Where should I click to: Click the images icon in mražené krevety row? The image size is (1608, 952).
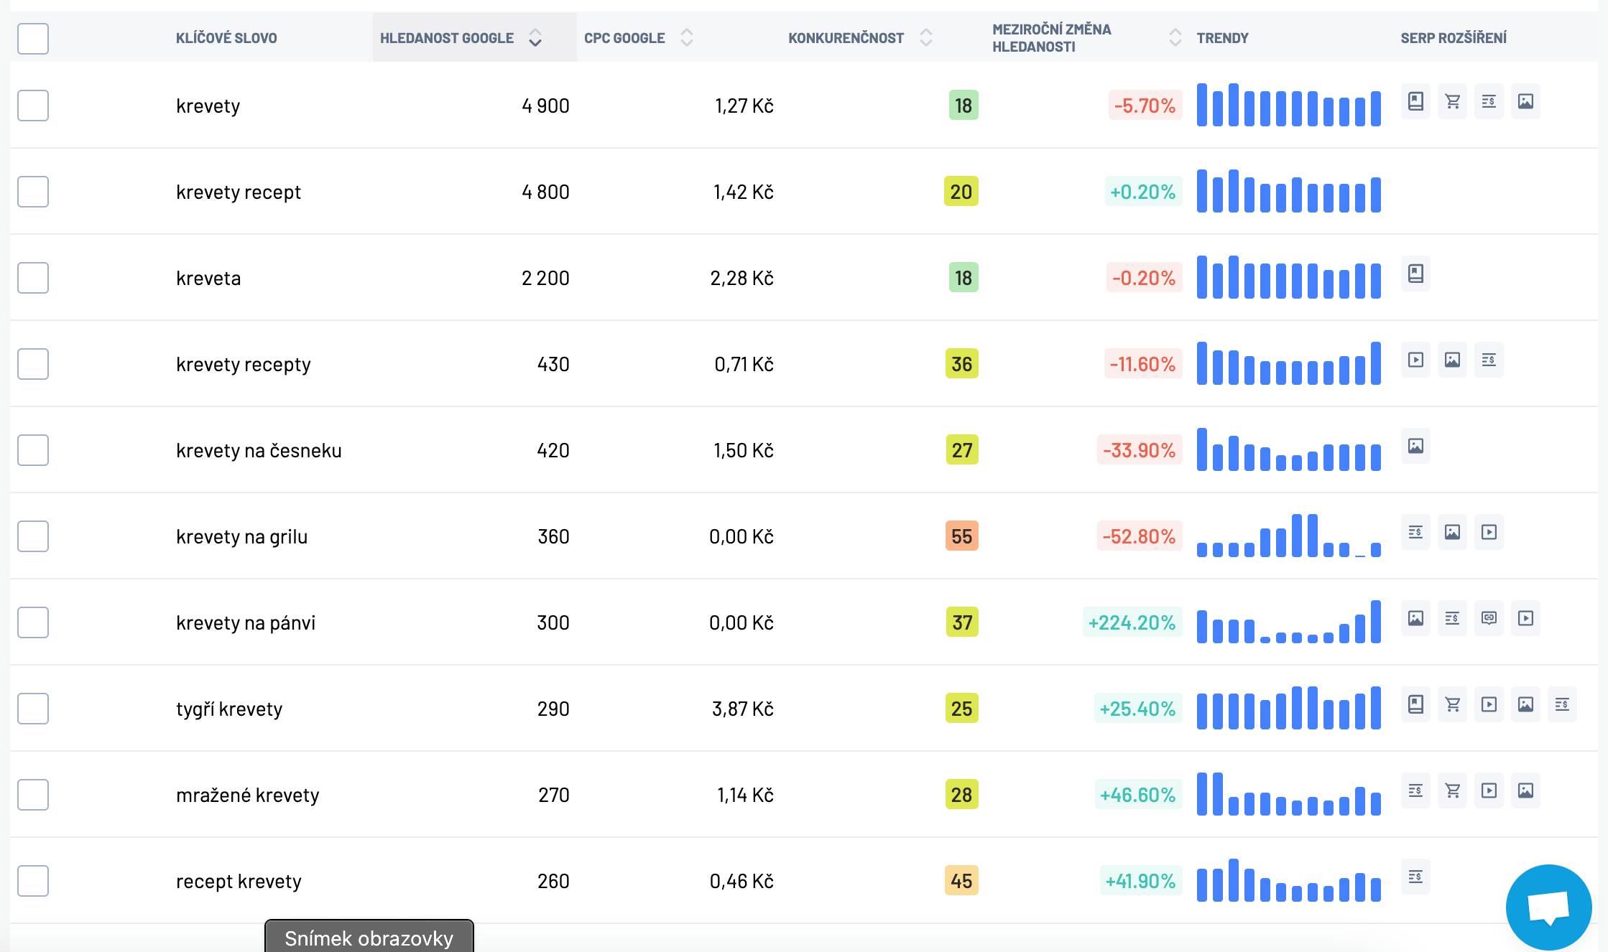point(1525,790)
